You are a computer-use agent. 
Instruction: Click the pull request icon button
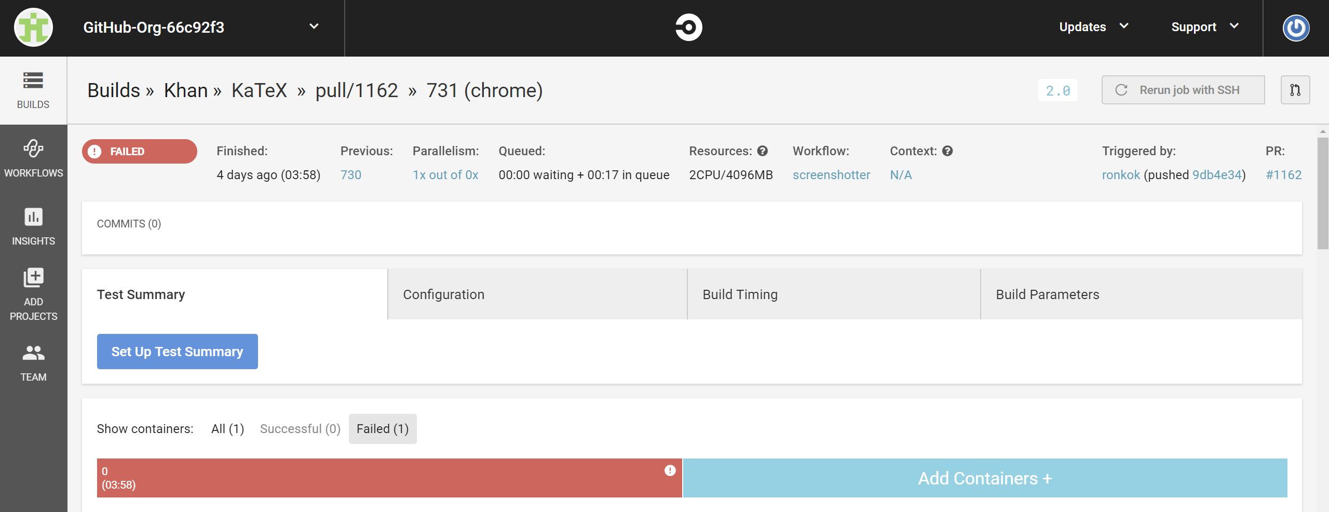[1295, 90]
